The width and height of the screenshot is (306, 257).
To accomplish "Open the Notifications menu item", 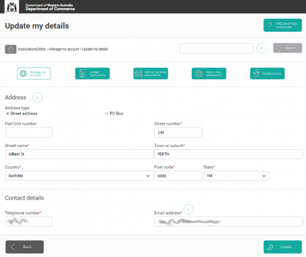I will (x=267, y=74).
